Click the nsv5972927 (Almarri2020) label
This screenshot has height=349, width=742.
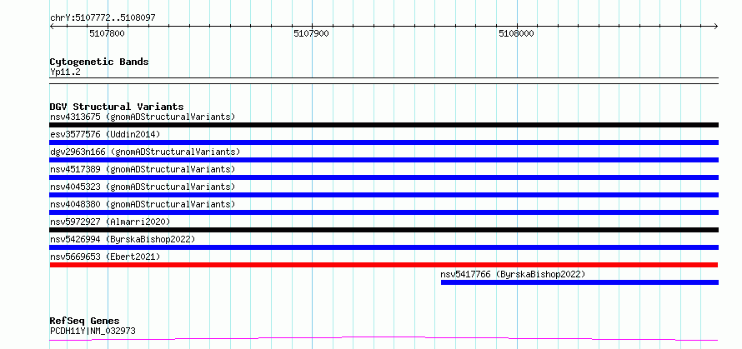click(110, 222)
